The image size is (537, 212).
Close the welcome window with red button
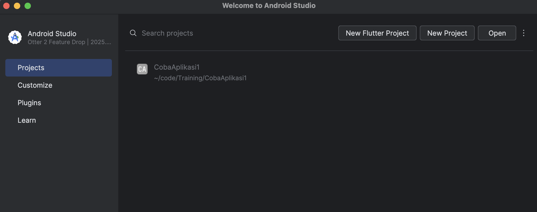point(6,6)
